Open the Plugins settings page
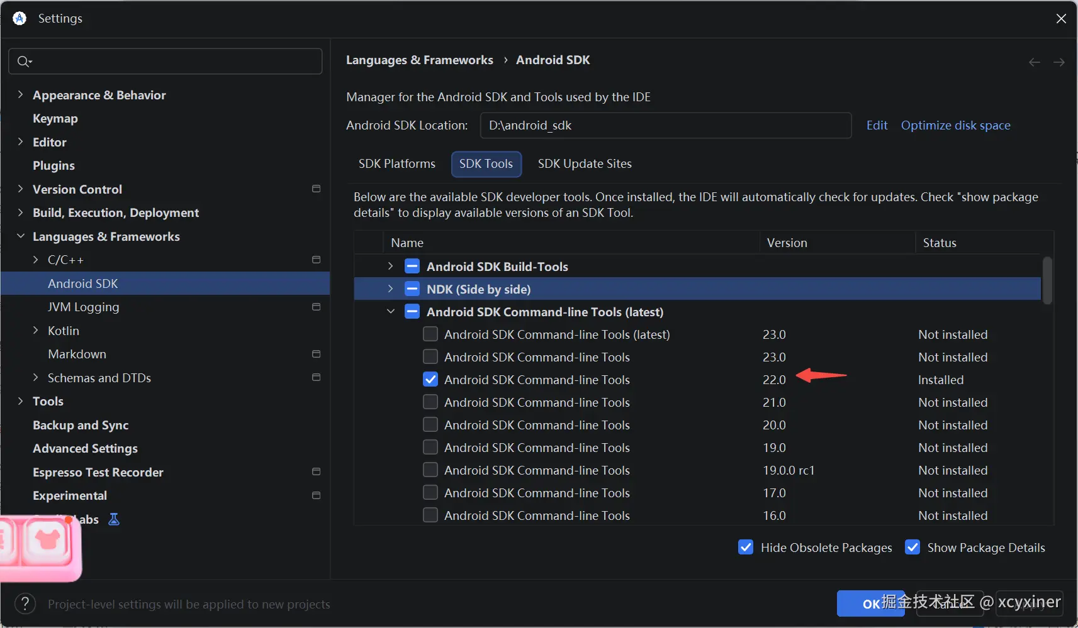1078x628 pixels. click(53, 165)
